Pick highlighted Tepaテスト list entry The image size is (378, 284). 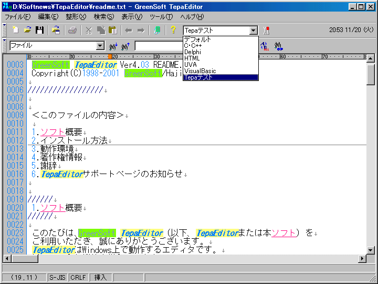click(x=220, y=77)
